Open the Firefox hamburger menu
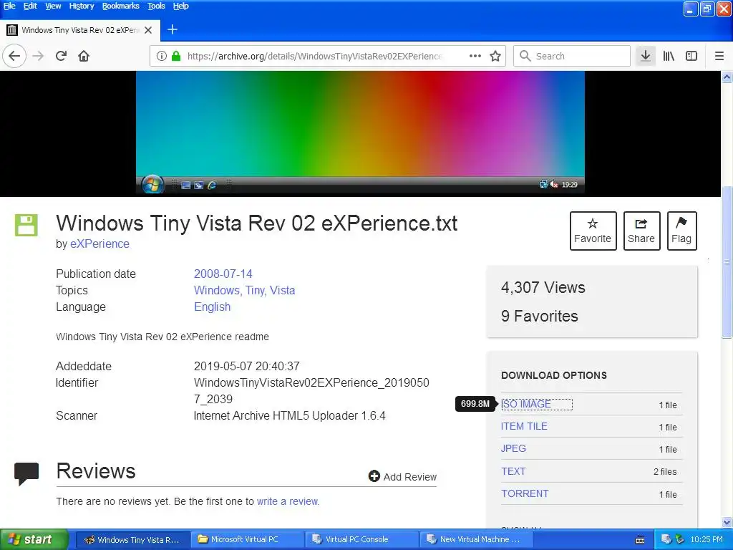733x550 pixels. 719,56
